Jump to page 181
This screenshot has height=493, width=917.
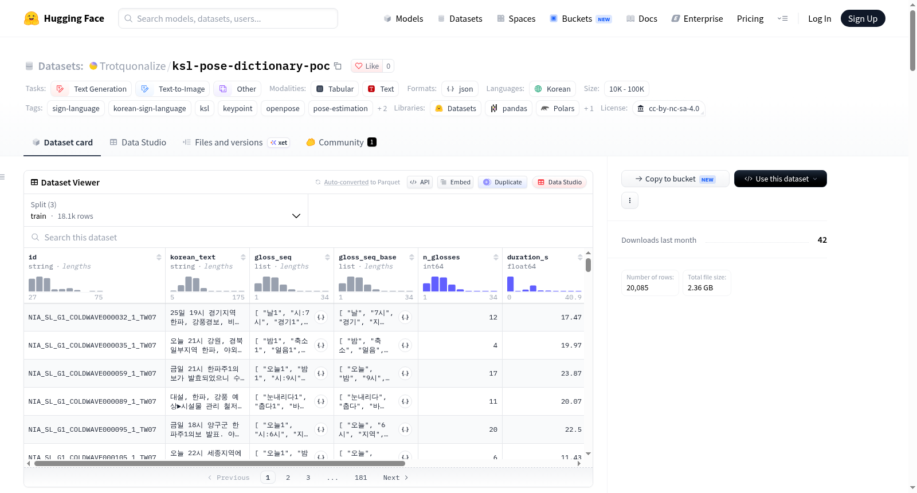360,478
